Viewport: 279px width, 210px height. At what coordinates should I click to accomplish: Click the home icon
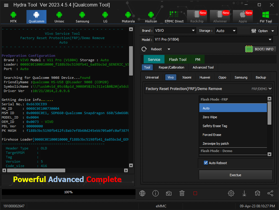258,193
